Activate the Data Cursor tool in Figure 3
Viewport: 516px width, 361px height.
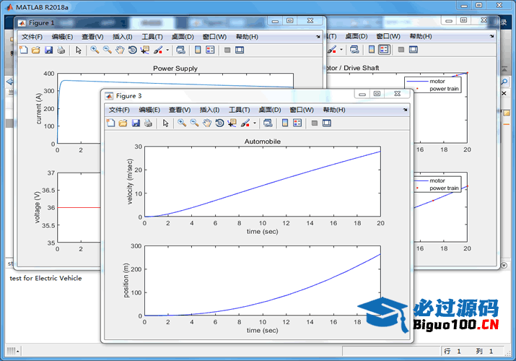click(232, 123)
